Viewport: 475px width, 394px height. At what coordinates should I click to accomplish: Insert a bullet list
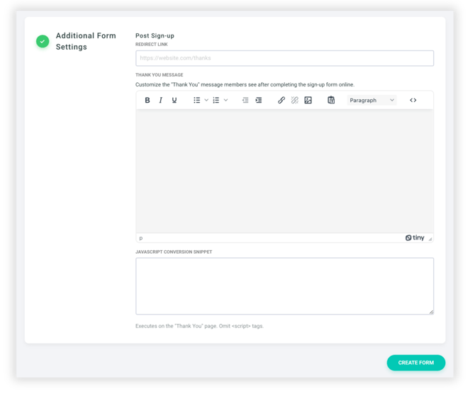click(x=196, y=101)
